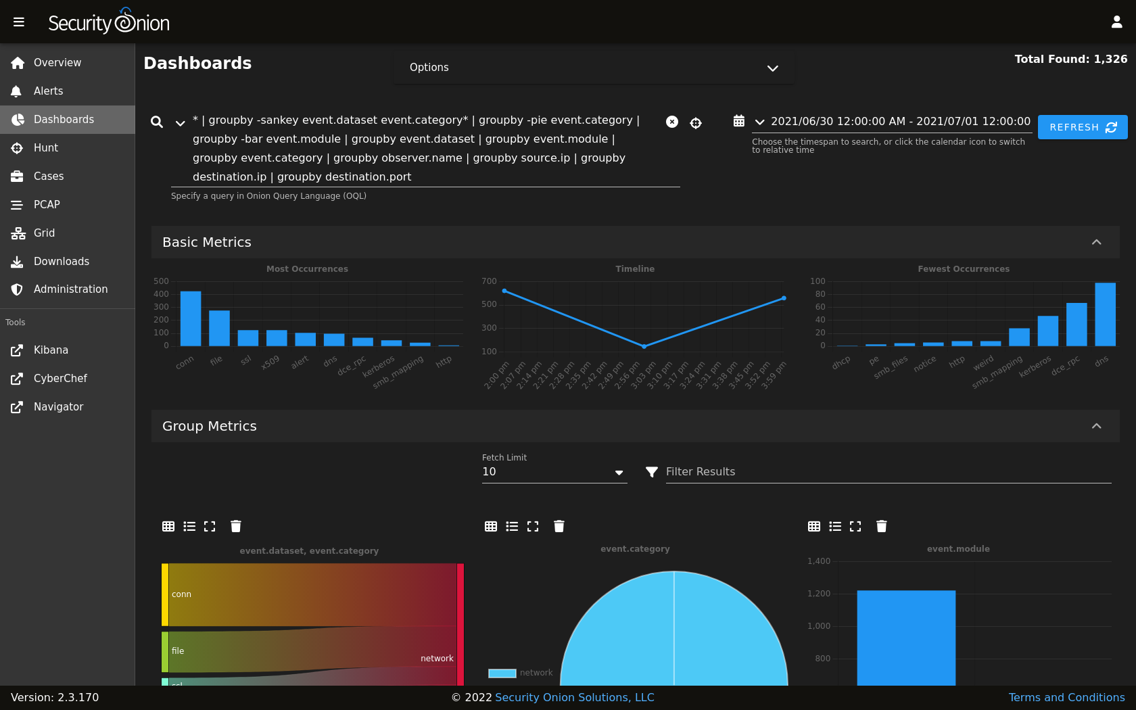Click the dce_rpc bar in Fewest Occurrences
The height and width of the screenshot is (710, 1136).
pos(1076,325)
